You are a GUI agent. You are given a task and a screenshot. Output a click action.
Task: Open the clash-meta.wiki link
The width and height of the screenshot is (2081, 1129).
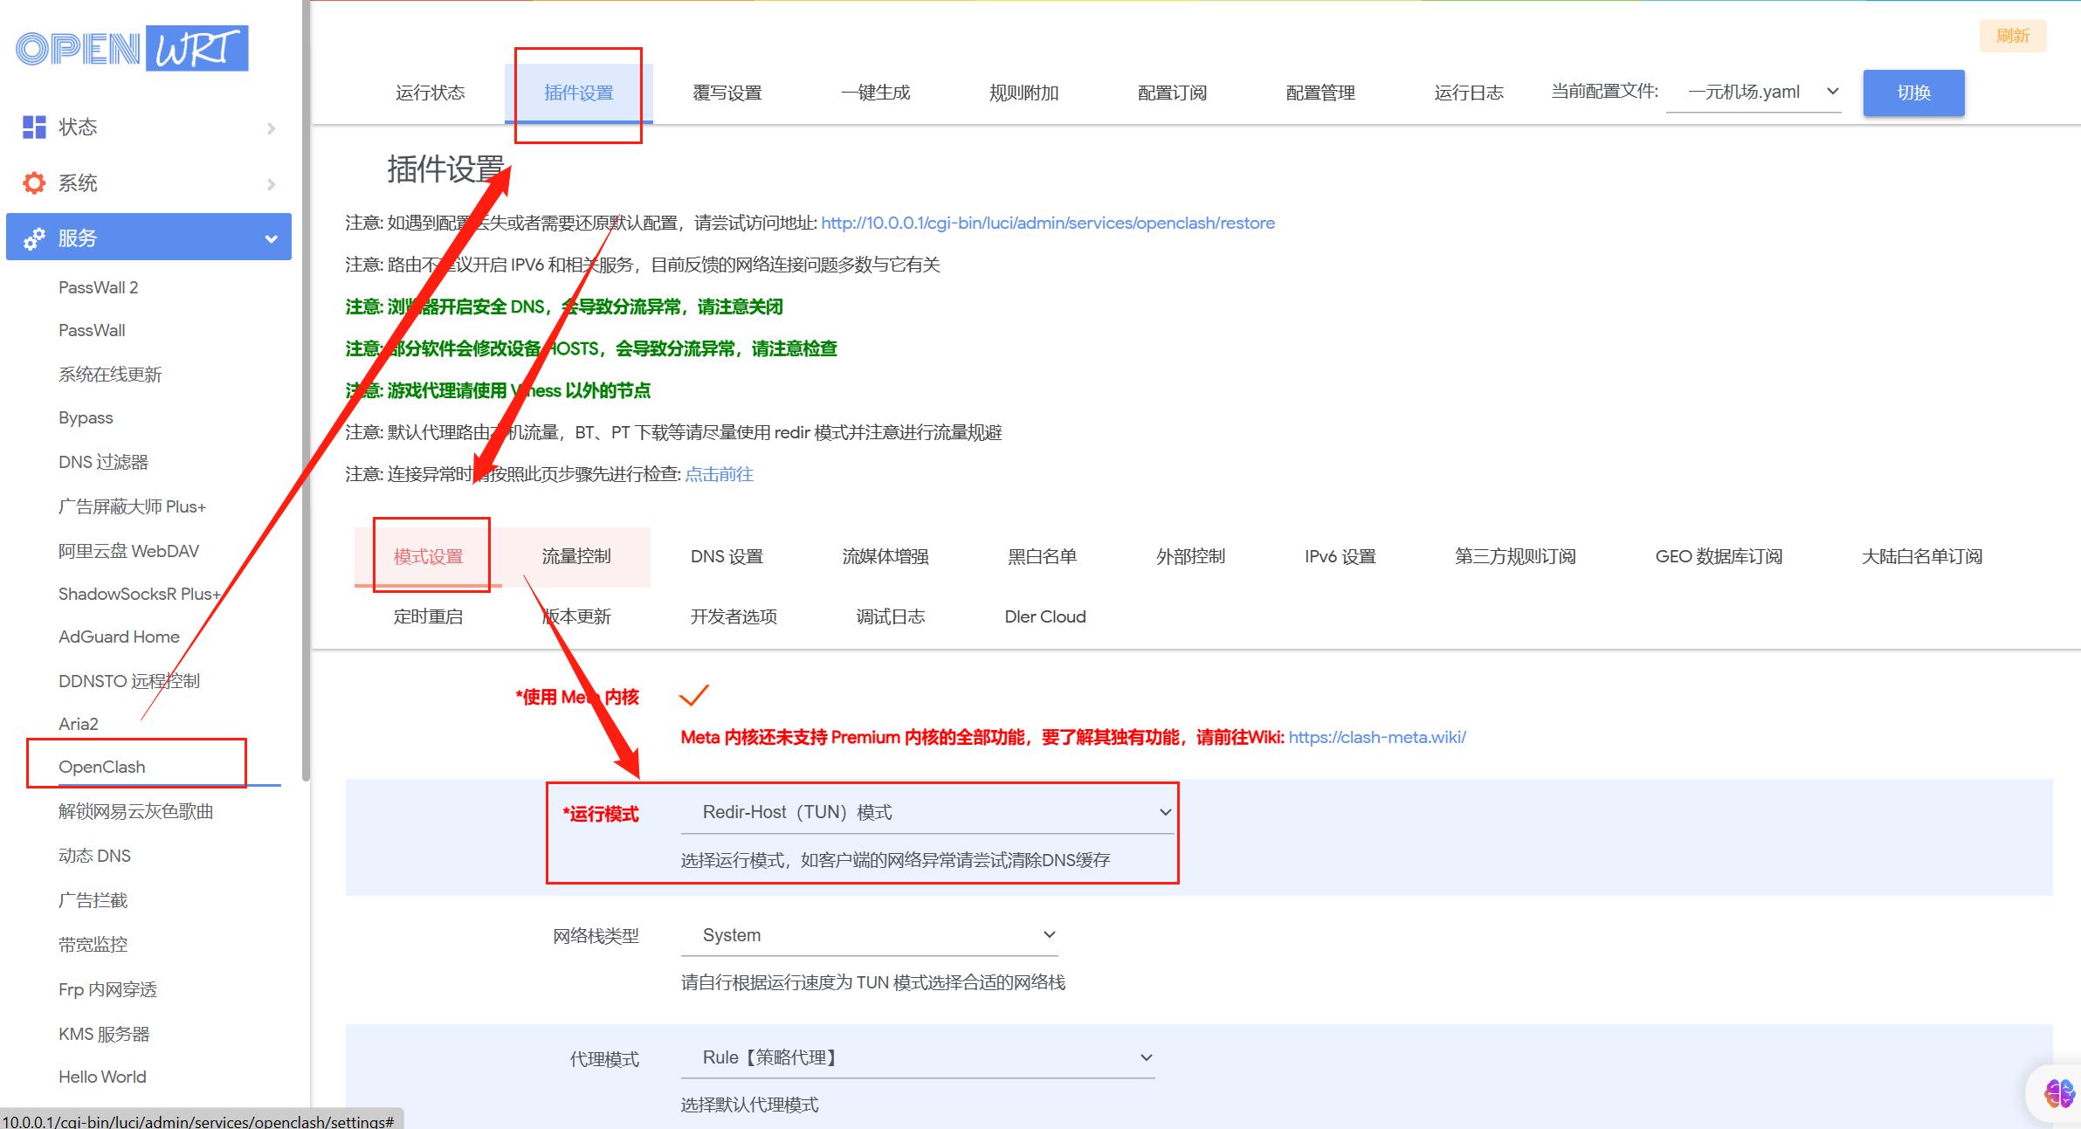(1377, 737)
